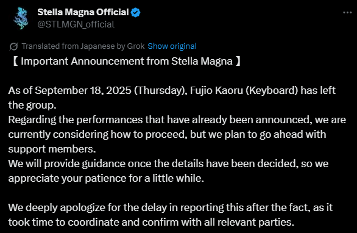357x233 pixels.
Task: Click the "Regarding the performances" sentence
Action: (x=177, y=120)
